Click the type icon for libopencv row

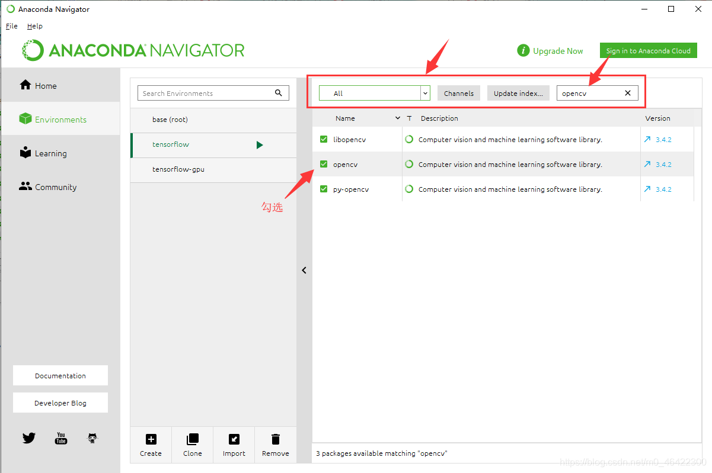[x=409, y=139]
